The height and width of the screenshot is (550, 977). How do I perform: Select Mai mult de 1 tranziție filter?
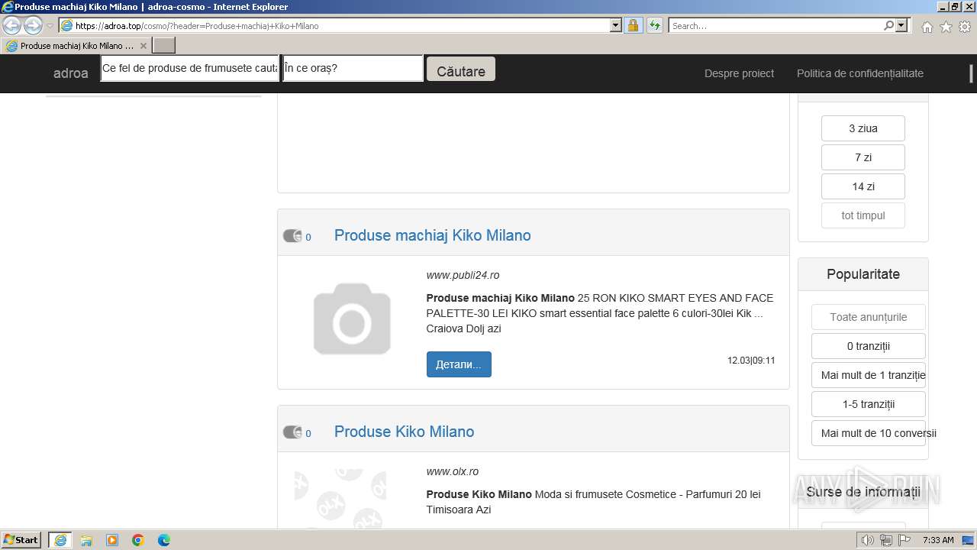[869, 375]
